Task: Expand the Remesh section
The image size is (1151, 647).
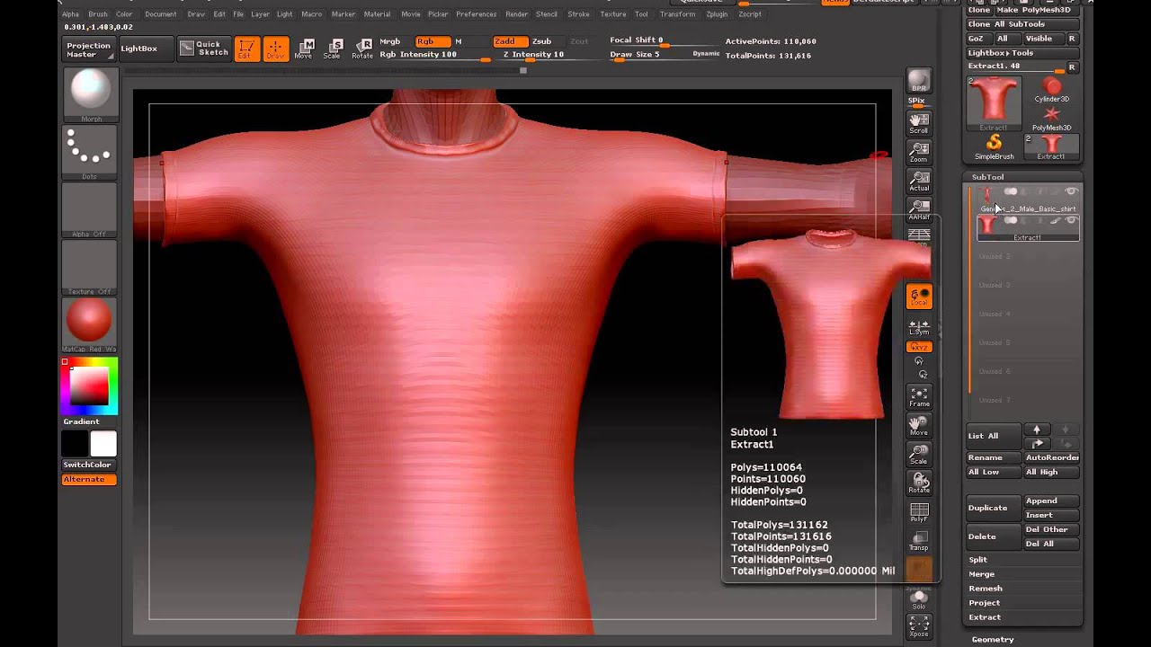Action: [986, 589]
